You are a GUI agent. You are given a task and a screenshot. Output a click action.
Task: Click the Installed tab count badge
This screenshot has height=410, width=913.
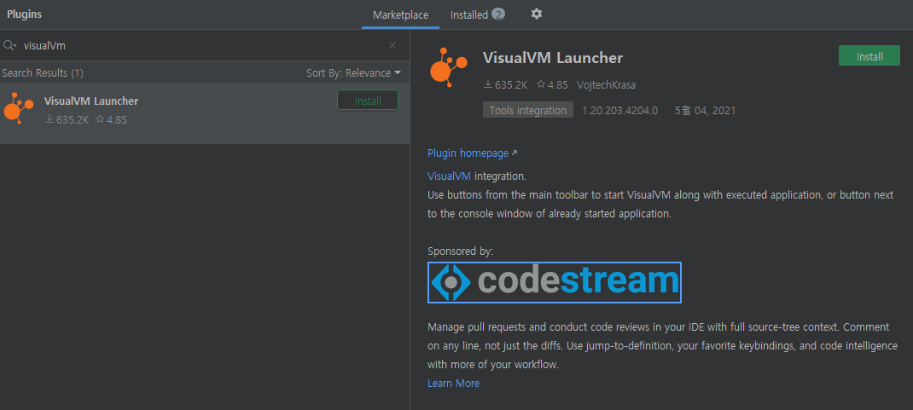tap(497, 14)
